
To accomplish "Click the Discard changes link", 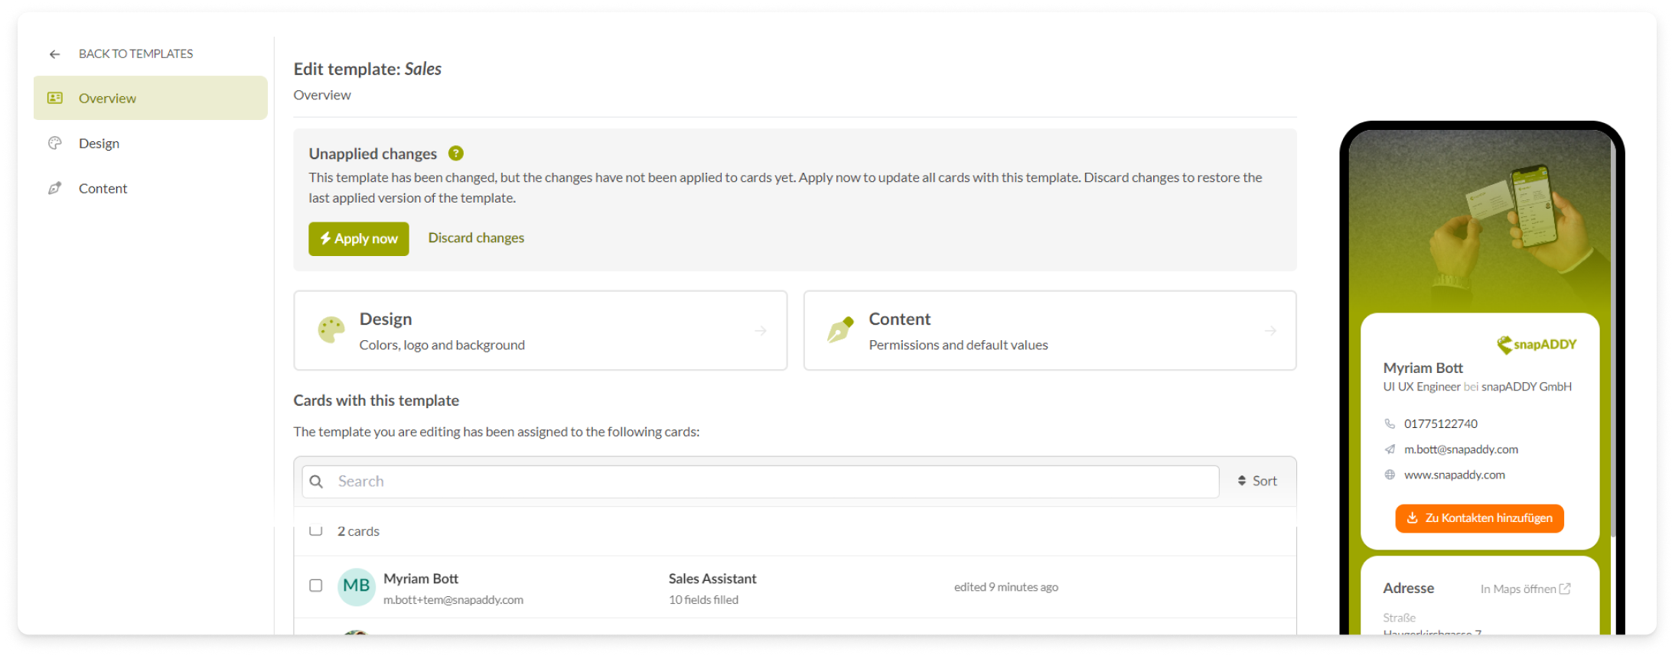I will click(x=476, y=238).
